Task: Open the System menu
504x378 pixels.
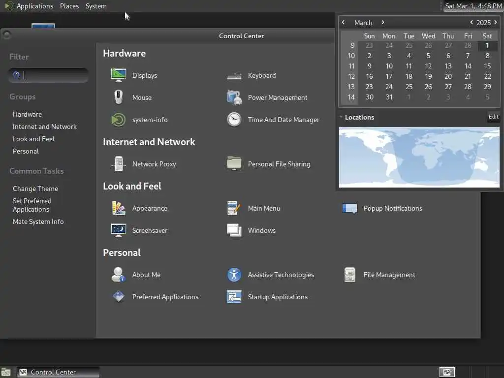Action: click(96, 6)
